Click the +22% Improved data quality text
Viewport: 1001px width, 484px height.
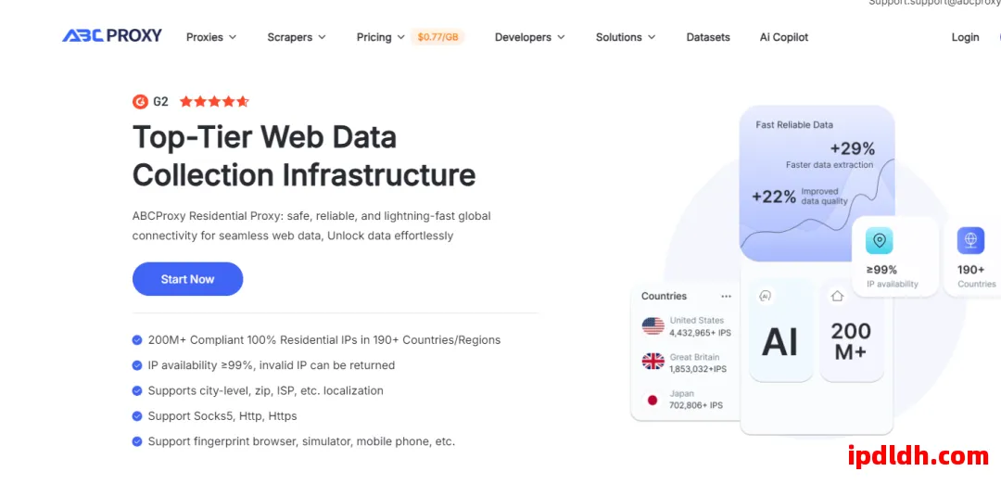800,196
